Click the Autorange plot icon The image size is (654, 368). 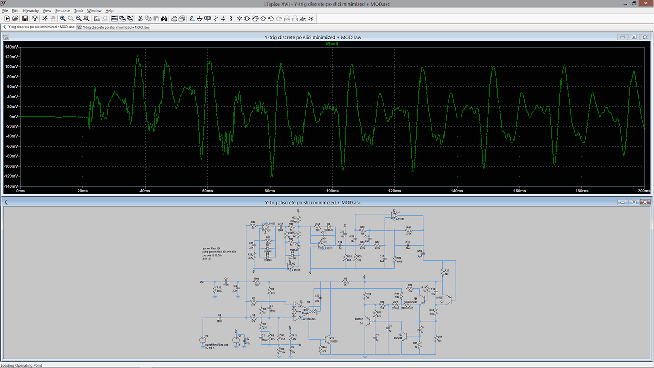tap(97, 19)
